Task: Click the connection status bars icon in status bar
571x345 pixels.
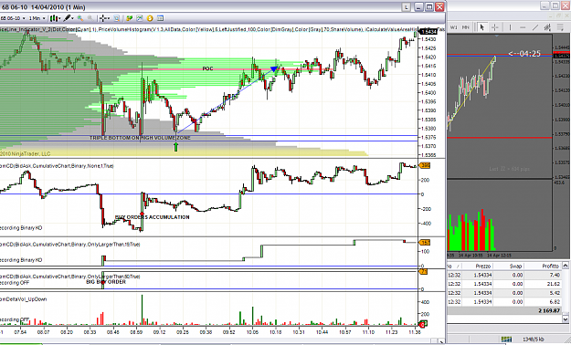Action: [506, 340]
